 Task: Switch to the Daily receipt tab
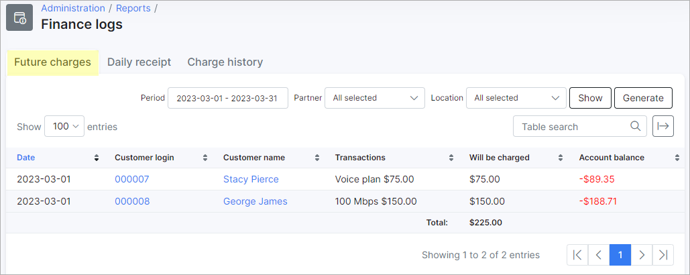(x=139, y=62)
